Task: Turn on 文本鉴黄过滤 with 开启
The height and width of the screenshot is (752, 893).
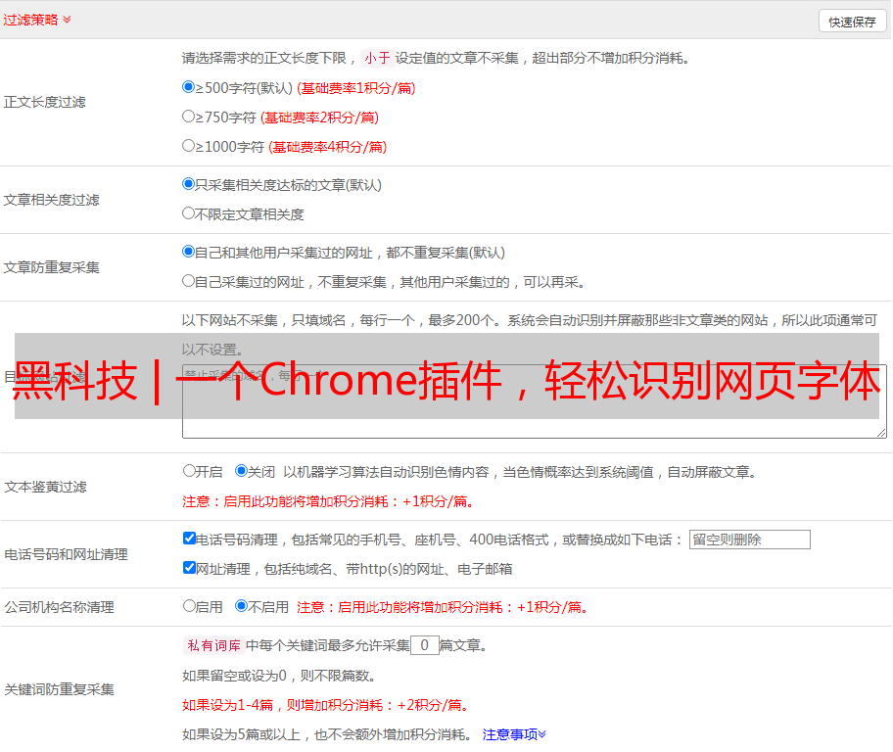Action: [x=189, y=471]
